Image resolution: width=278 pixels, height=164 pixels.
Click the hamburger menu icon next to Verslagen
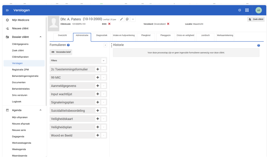click(7, 10)
